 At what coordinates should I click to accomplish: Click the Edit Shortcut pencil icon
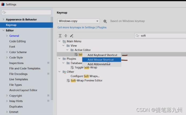coord(71,36)
